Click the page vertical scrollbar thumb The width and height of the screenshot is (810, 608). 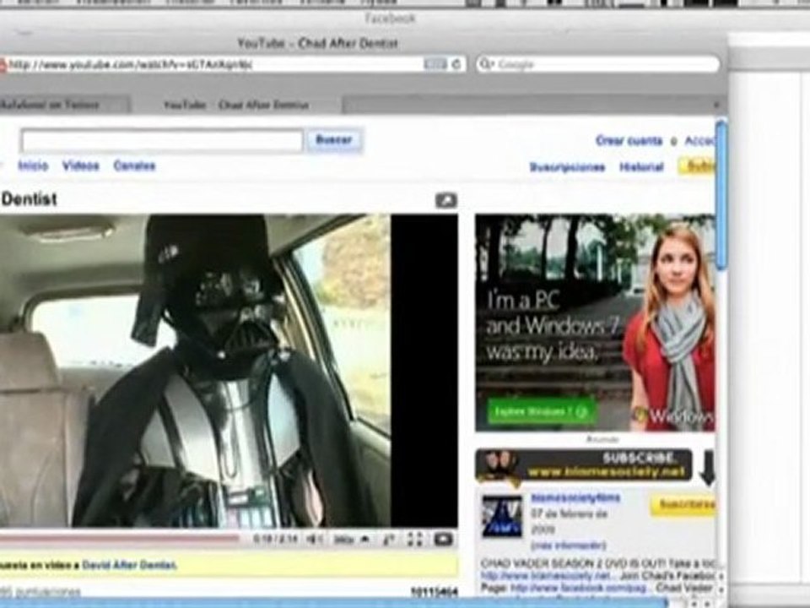[x=721, y=194]
